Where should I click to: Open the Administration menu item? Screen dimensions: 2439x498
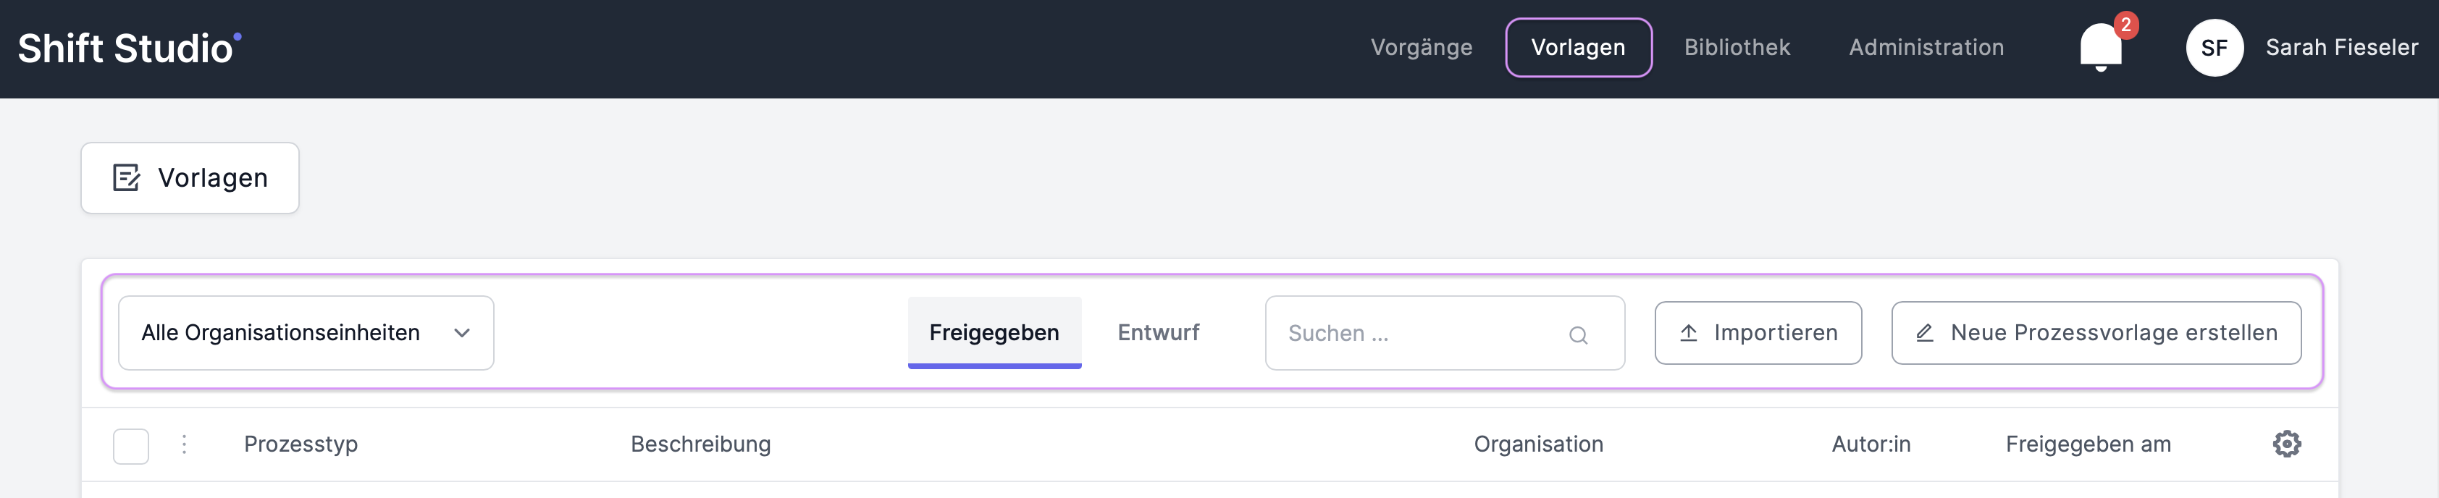point(1926,47)
